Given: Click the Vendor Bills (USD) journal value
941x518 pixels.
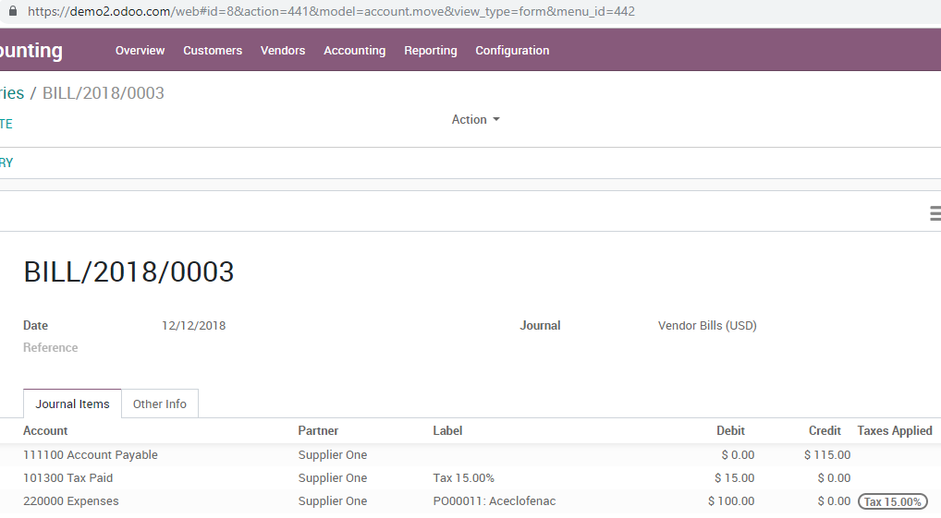Looking at the screenshot, I should tap(707, 326).
